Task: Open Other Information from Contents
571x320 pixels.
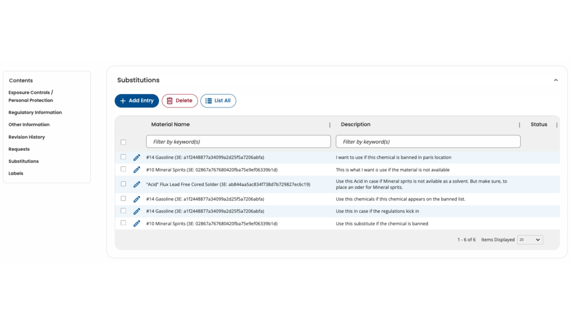Action: point(29,124)
